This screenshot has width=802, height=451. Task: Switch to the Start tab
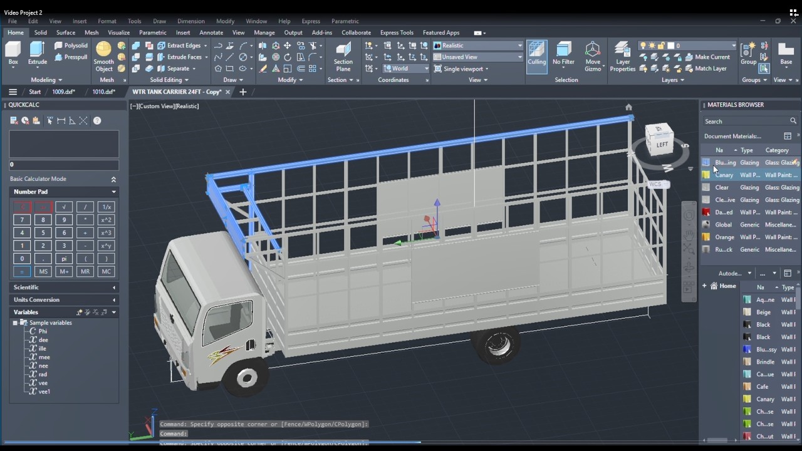(34, 91)
